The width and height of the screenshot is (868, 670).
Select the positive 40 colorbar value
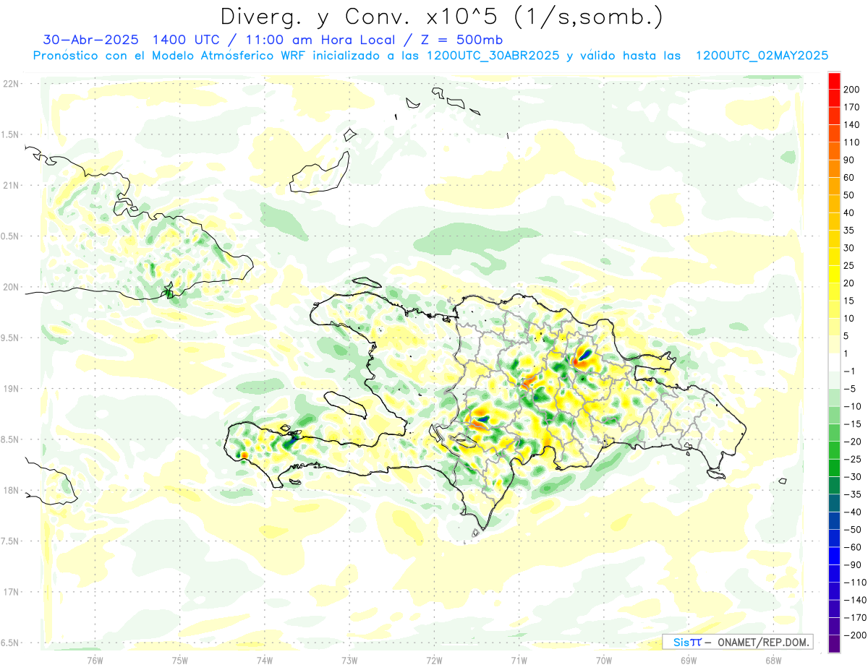(849, 212)
